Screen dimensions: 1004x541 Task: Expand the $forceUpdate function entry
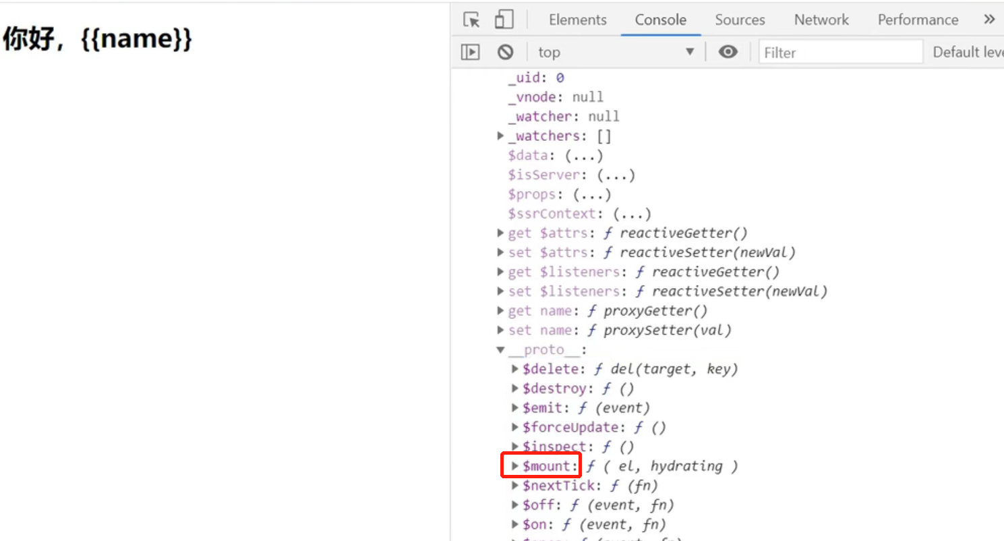coord(516,427)
